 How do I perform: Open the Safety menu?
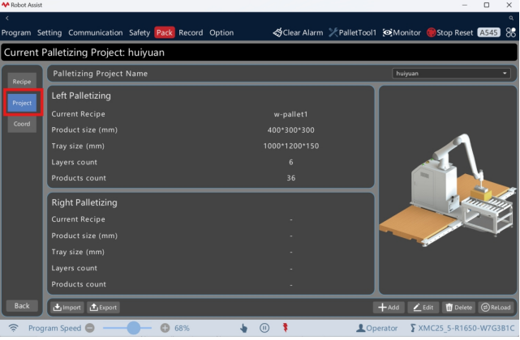pyautogui.click(x=140, y=32)
